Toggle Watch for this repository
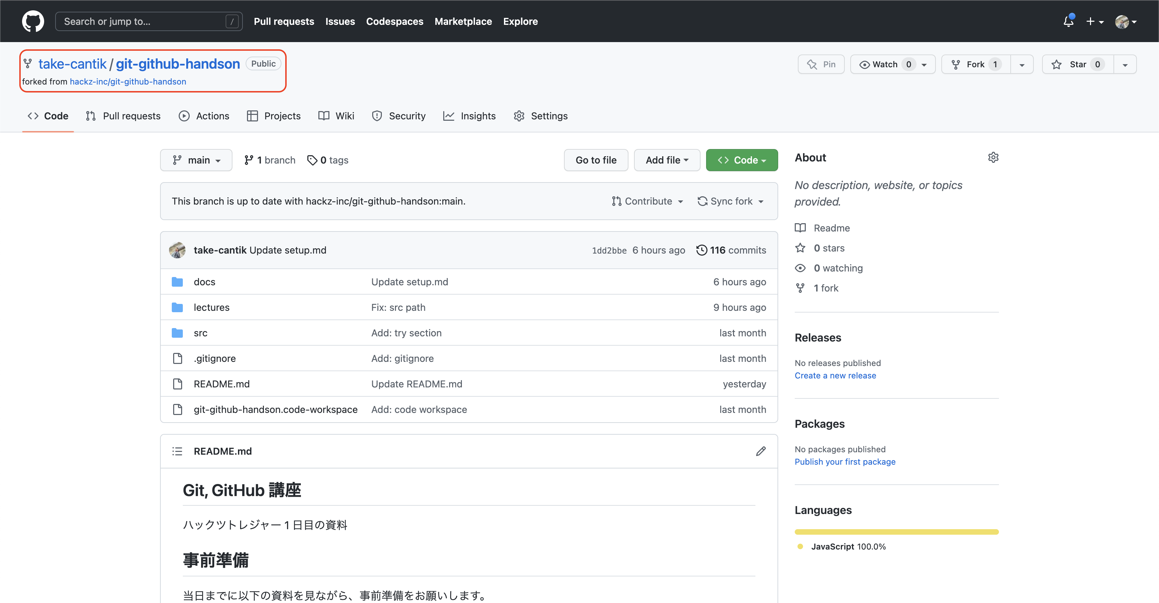This screenshot has width=1159, height=603. (x=884, y=65)
